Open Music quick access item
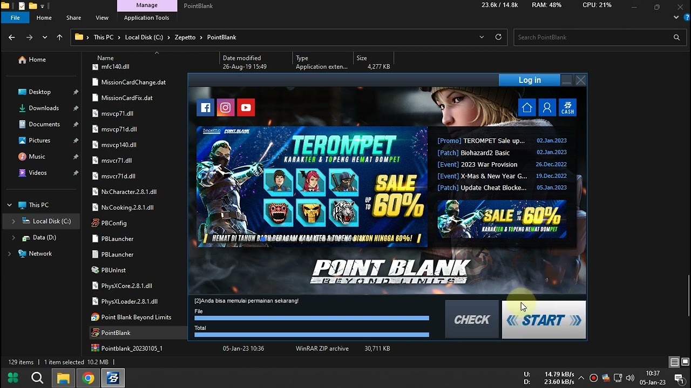The image size is (691, 388). tap(37, 157)
